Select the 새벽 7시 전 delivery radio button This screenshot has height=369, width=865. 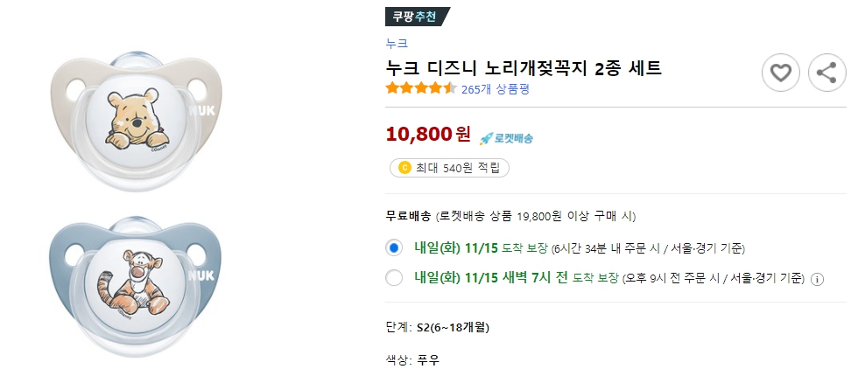point(394,279)
